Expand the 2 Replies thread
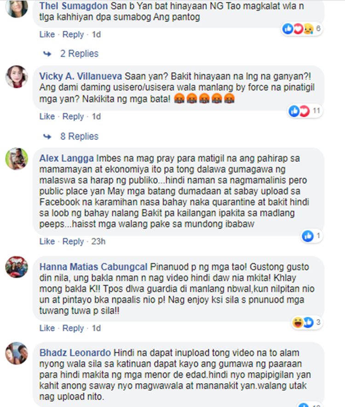Viewport: 345px width, 407px height. (80, 54)
